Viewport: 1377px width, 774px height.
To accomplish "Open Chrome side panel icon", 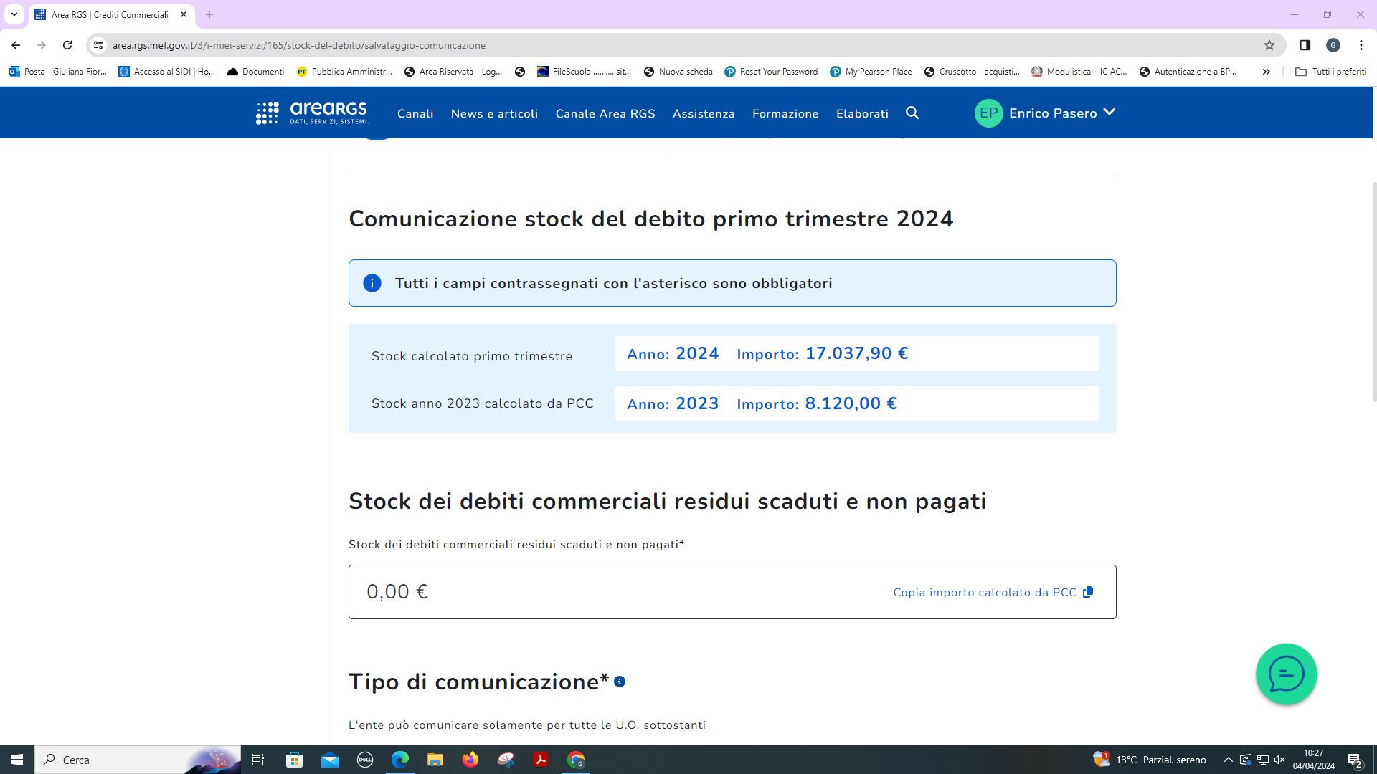I will (x=1305, y=45).
